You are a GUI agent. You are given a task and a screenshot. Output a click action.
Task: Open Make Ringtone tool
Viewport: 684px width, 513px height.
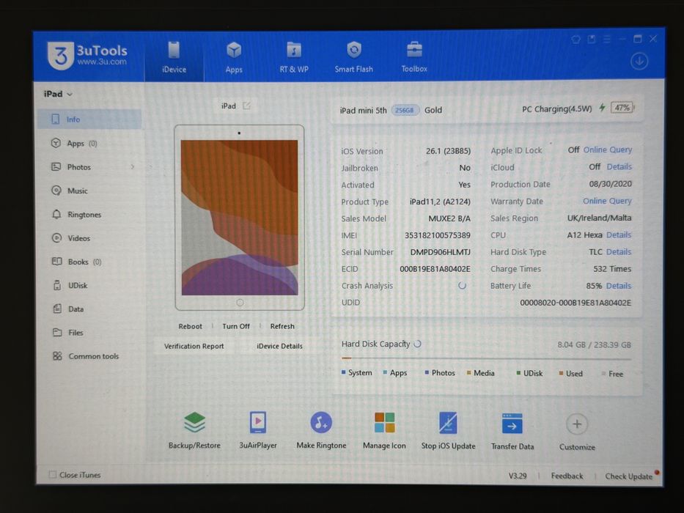(x=322, y=429)
